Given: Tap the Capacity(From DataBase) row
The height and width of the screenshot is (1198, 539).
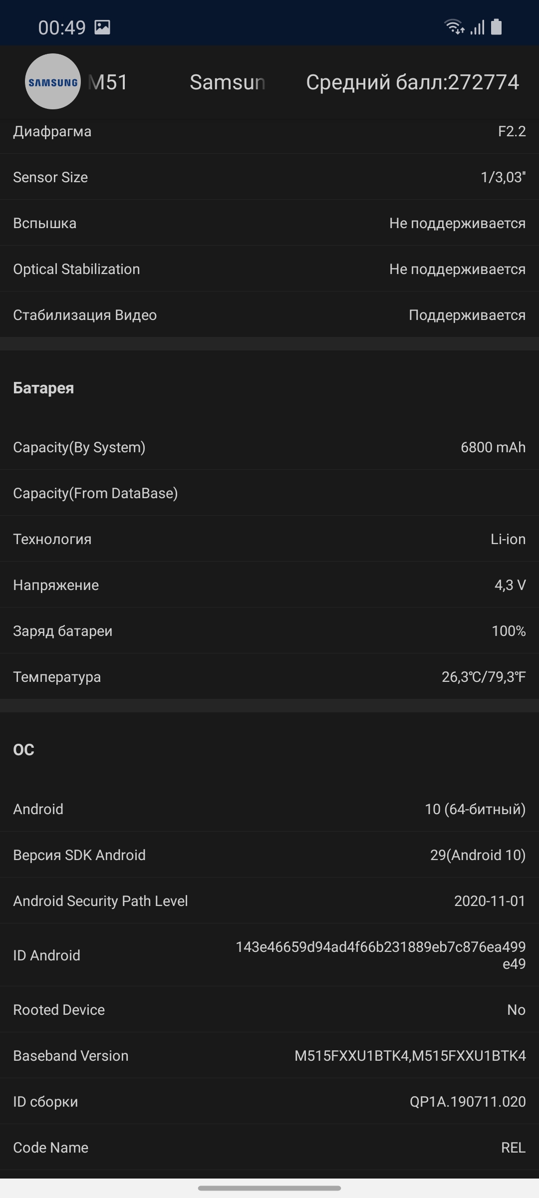Looking at the screenshot, I should coord(269,493).
